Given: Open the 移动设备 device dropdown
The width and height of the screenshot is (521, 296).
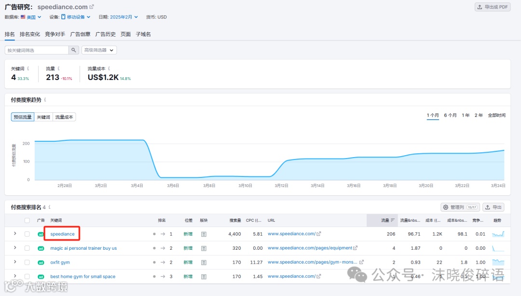Looking at the screenshot, I should click(x=76, y=17).
